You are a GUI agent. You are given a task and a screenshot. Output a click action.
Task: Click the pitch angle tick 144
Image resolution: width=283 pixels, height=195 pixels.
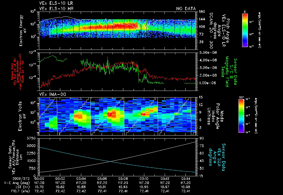(202, 19)
